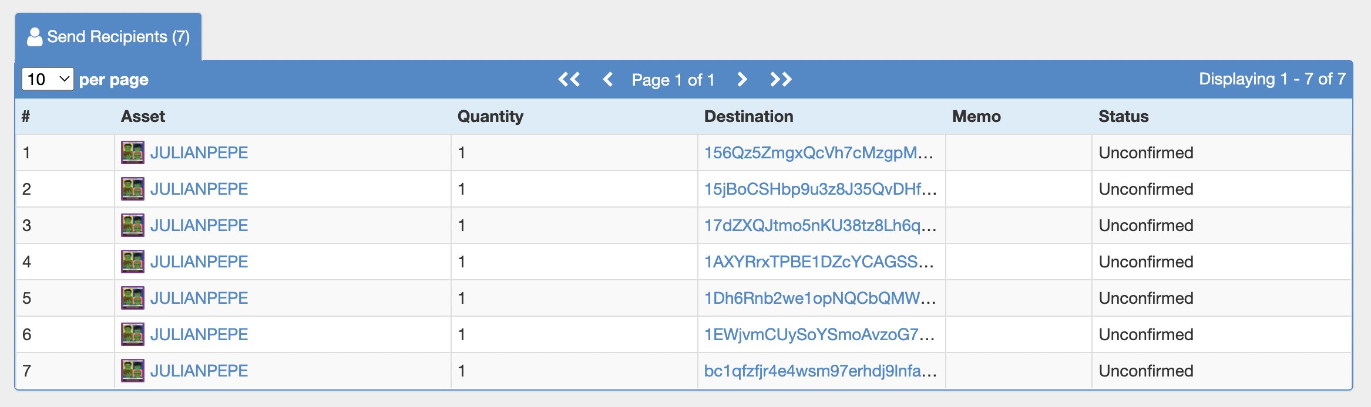The width and height of the screenshot is (1371, 407).
Task: Click the Status column header
Action: [x=1124, y=116]
